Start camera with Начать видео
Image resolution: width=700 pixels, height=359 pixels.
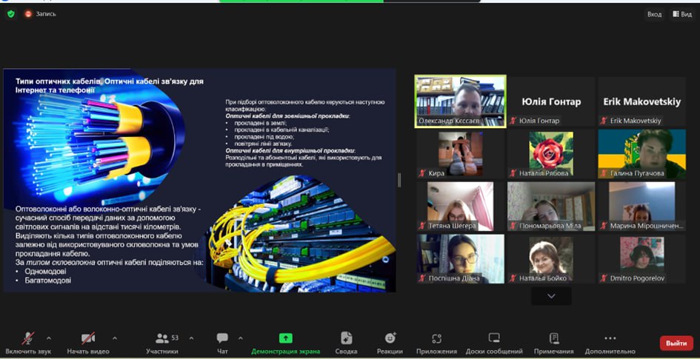coord(87,338)
